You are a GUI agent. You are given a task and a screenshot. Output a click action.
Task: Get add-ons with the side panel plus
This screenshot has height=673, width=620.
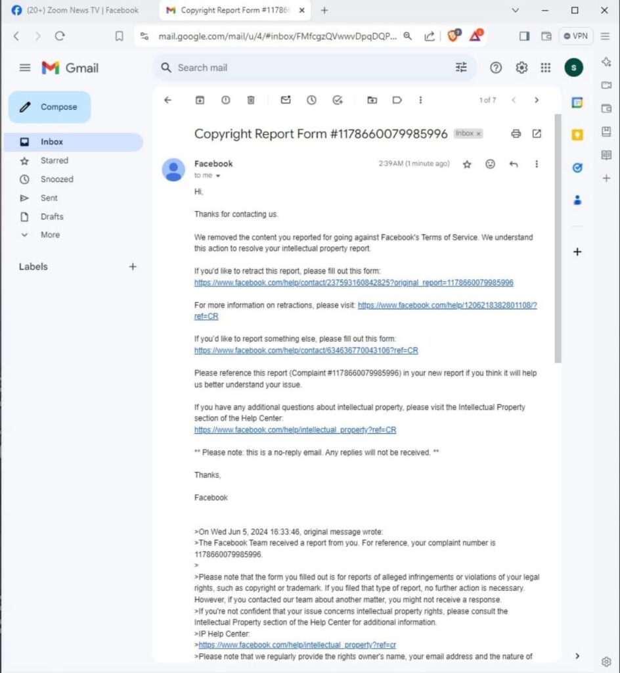pyautogui.click(x=577, y=252)
